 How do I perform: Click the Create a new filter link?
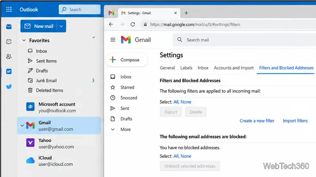[257, 121]
